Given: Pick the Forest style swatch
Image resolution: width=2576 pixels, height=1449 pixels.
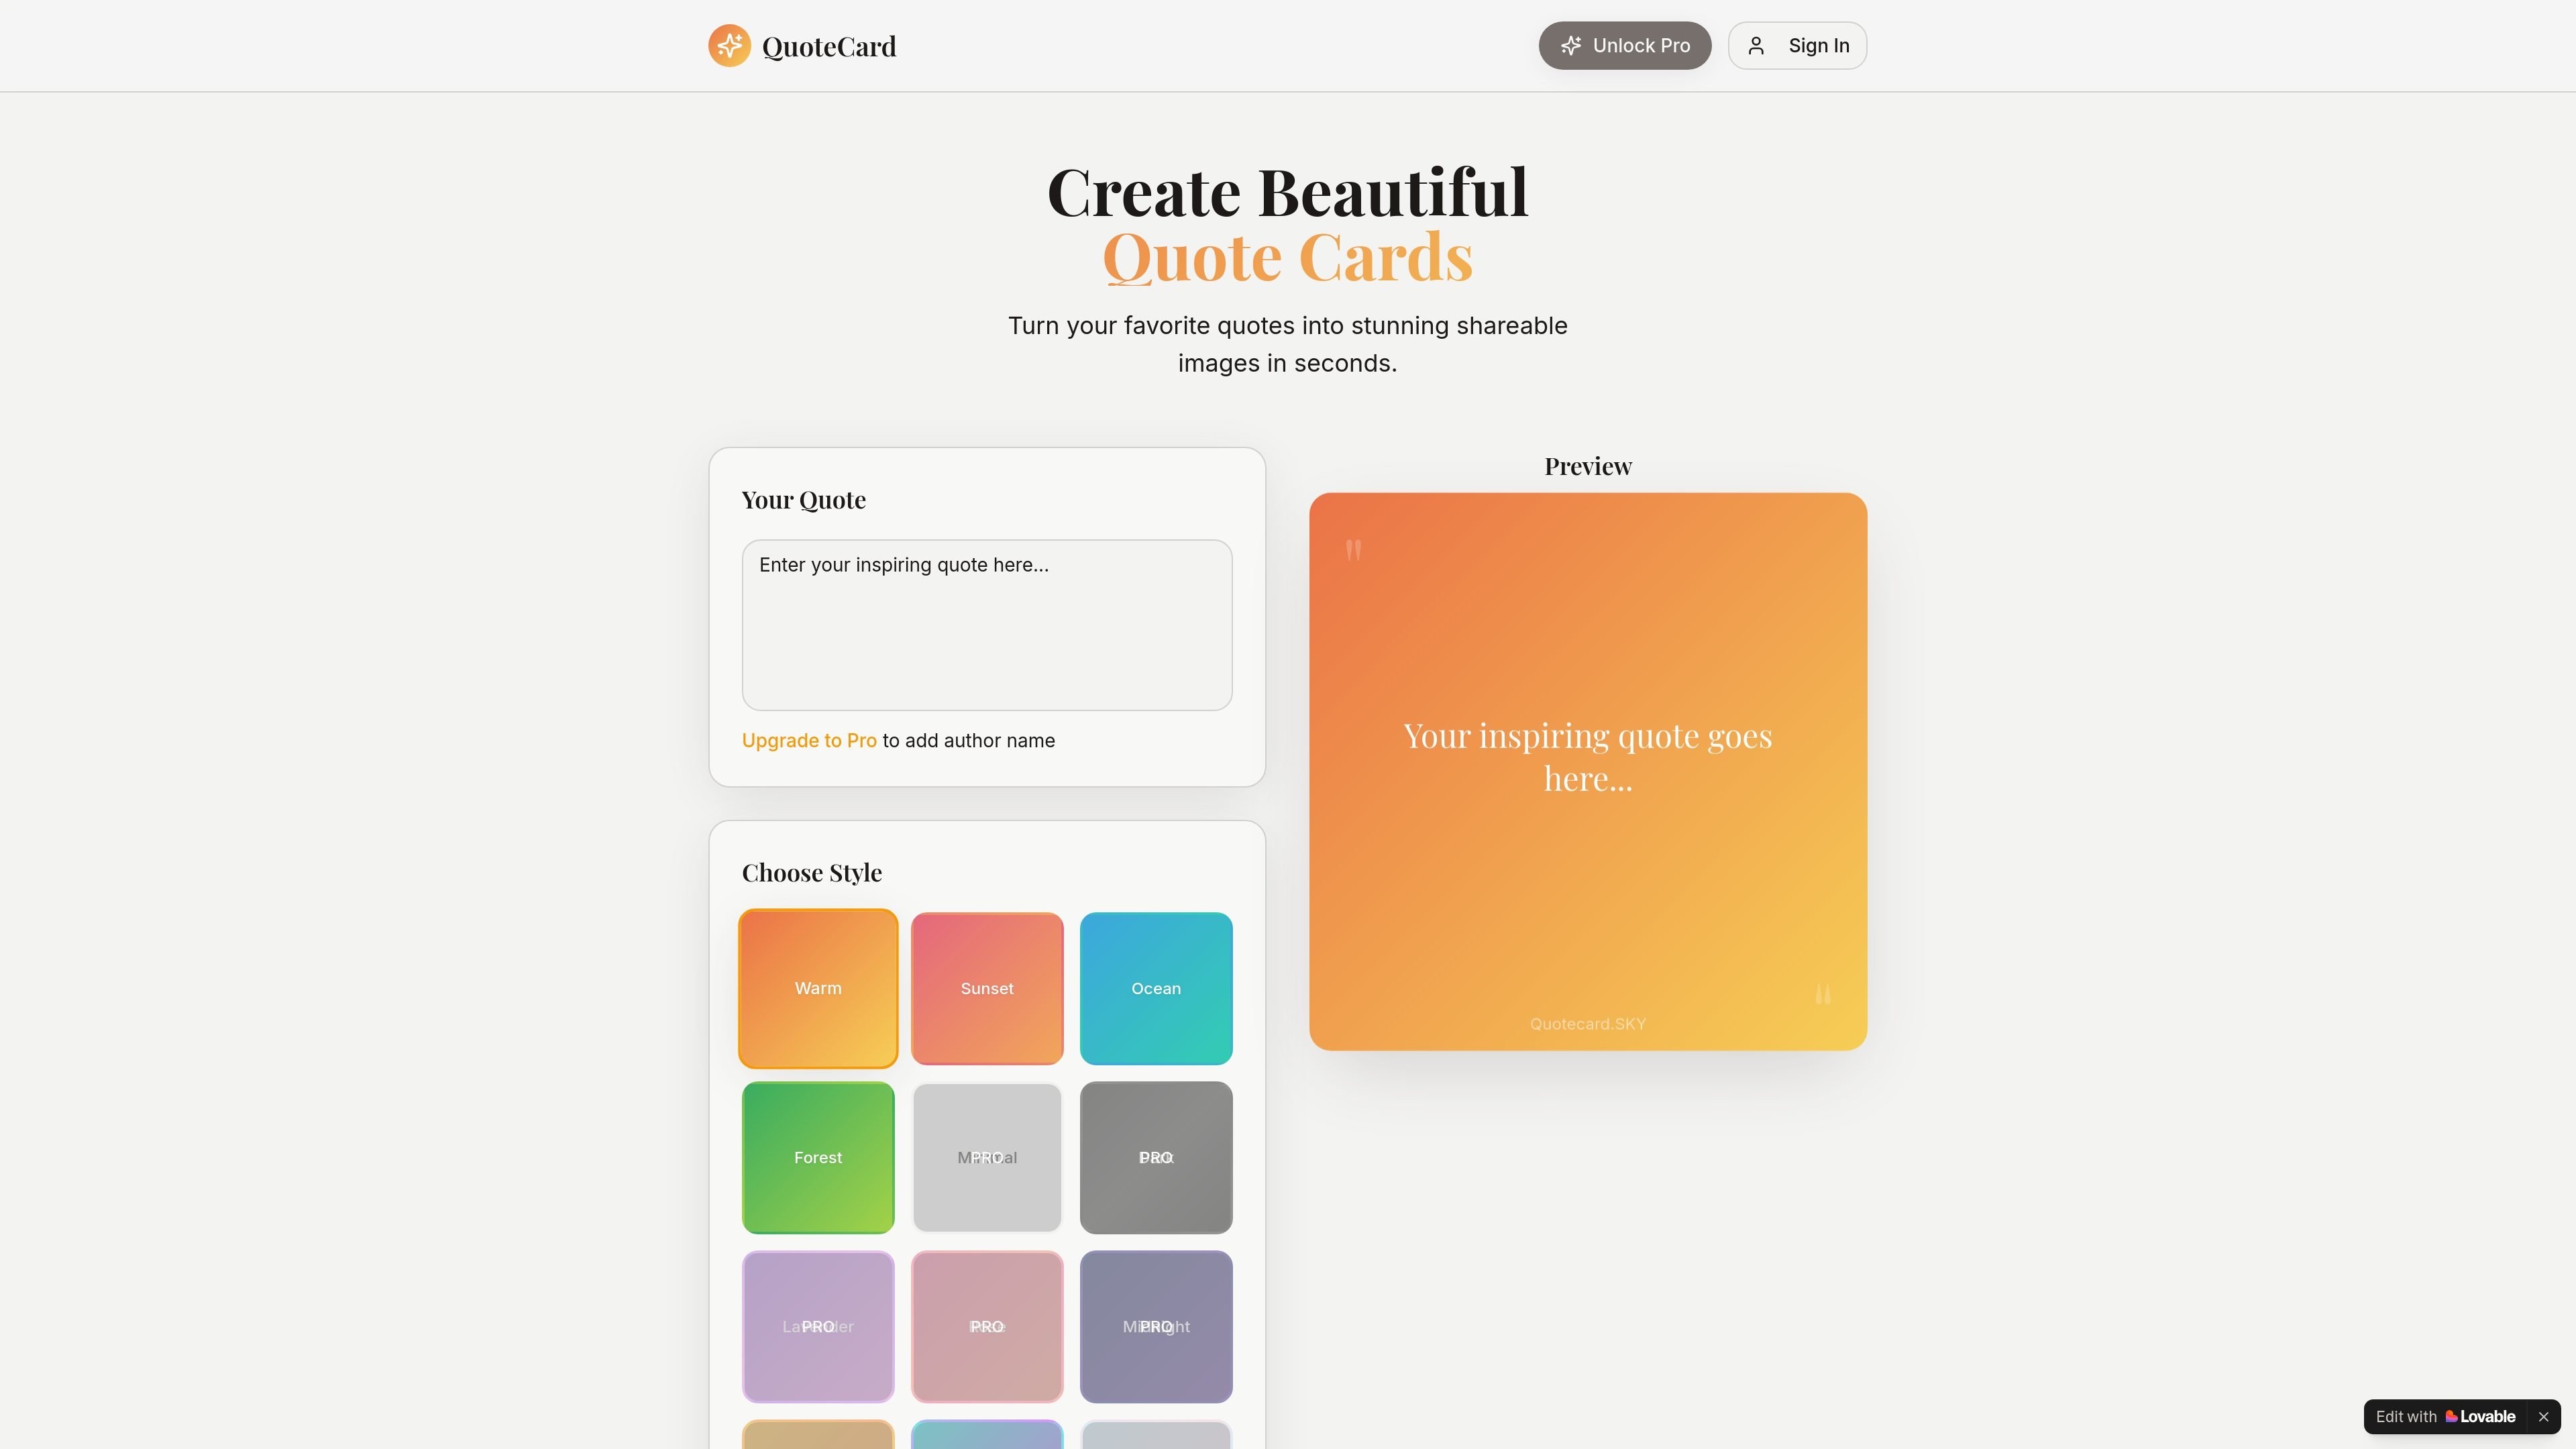Looking at the screenshot, I should (818, 1157).
